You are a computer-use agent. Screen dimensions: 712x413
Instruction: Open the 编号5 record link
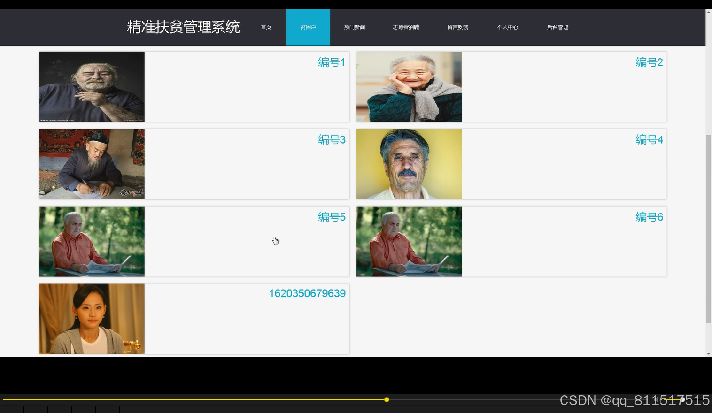click(x=331, y=217)
